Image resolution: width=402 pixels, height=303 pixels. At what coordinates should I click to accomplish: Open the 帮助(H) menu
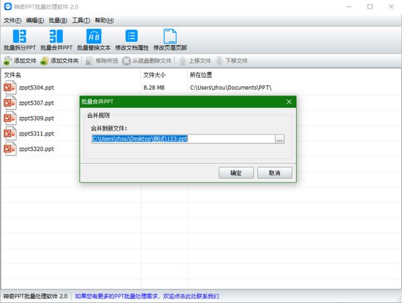click(105, 21)
